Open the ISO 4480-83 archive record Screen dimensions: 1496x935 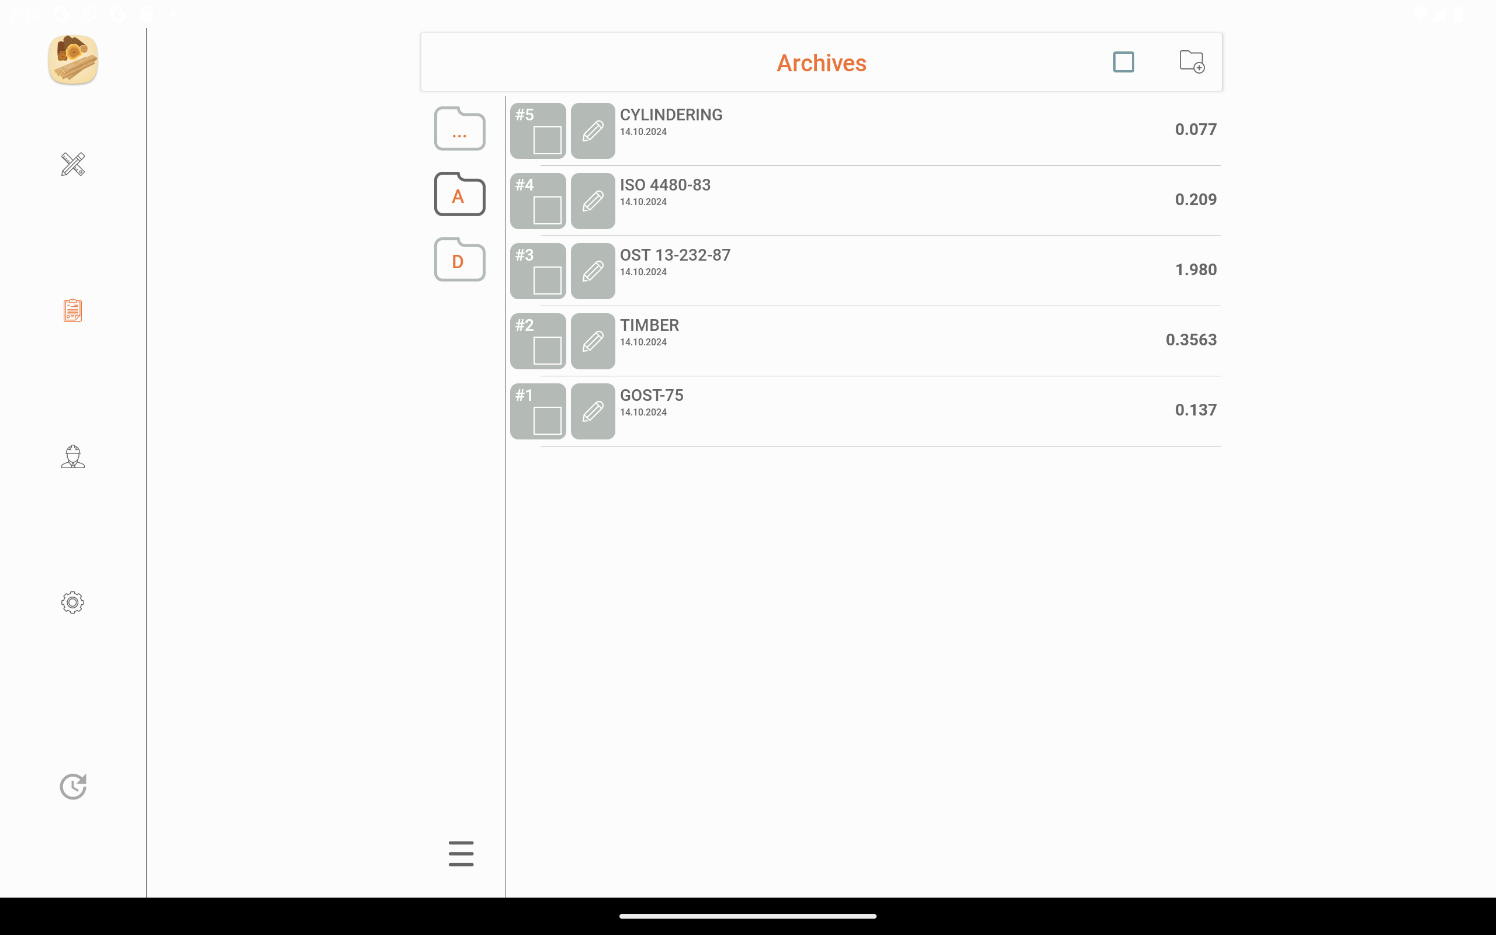pyautogui.click(x=865, y=201)
